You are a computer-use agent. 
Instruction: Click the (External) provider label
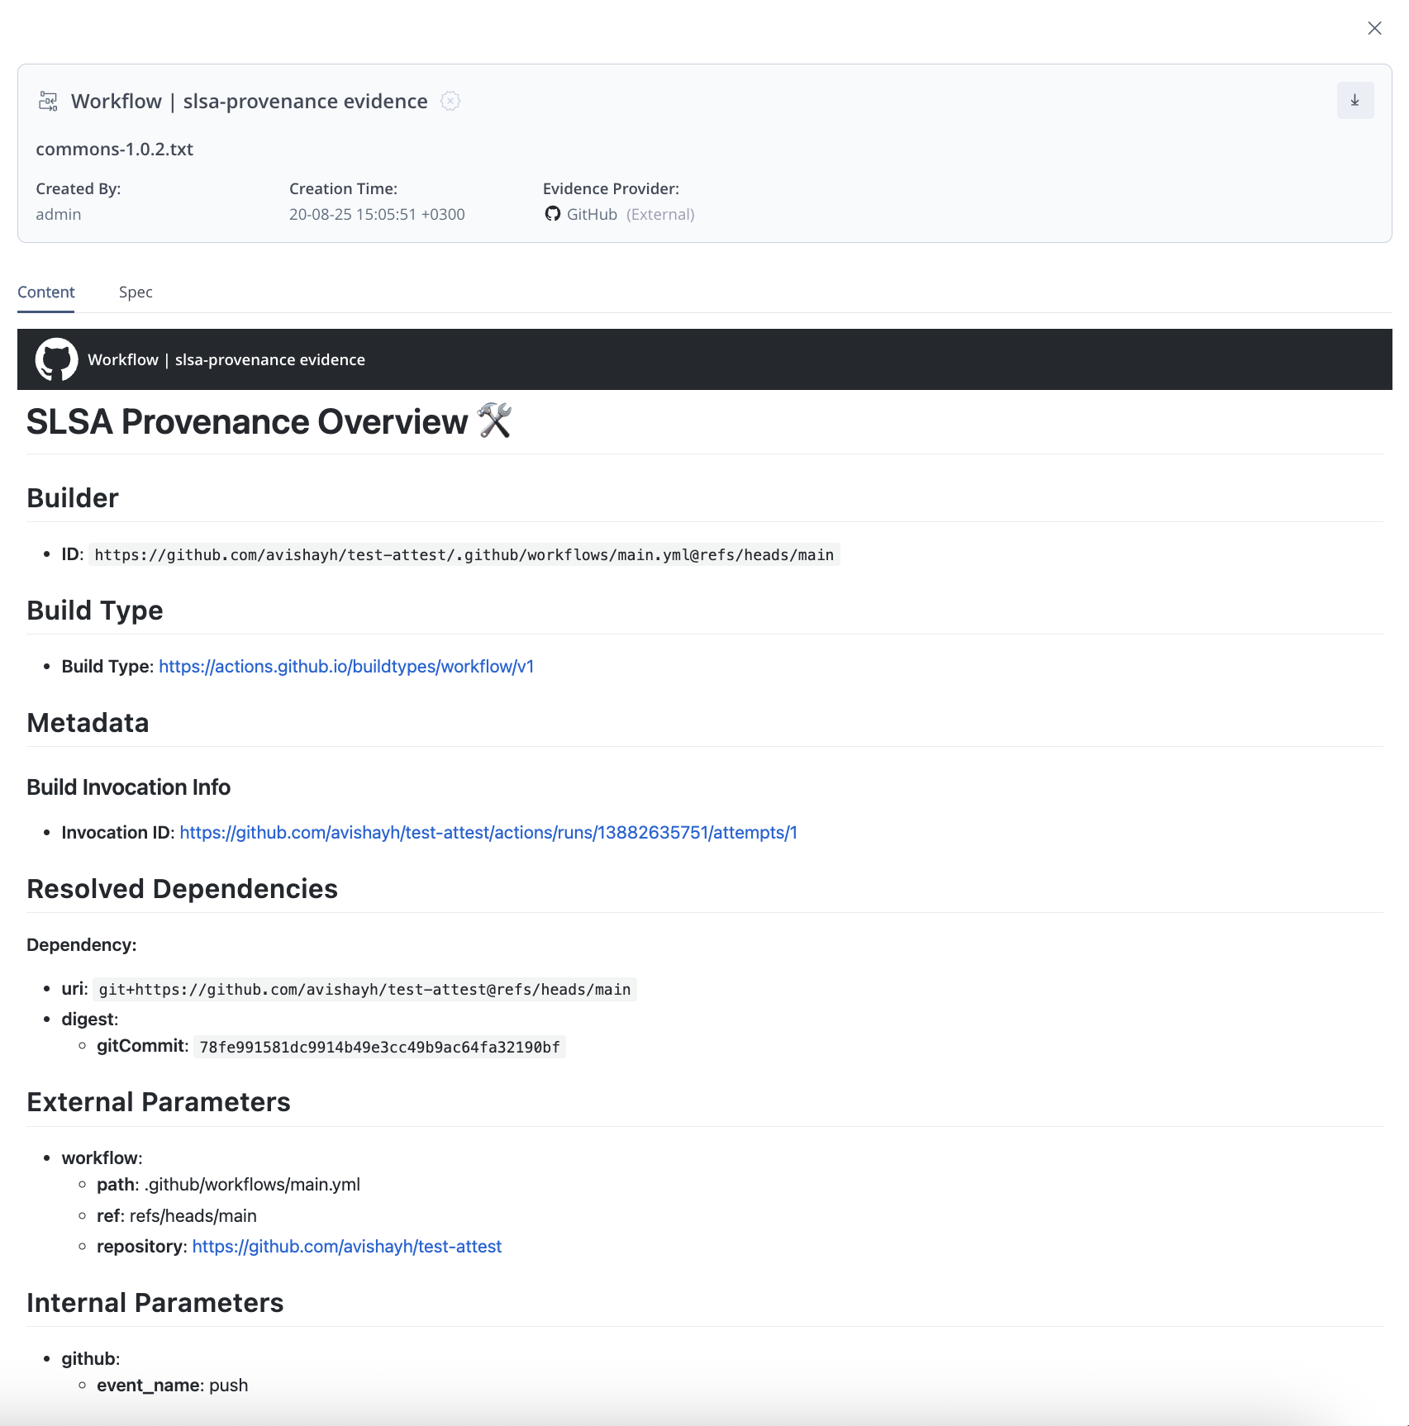click(659, 215)
